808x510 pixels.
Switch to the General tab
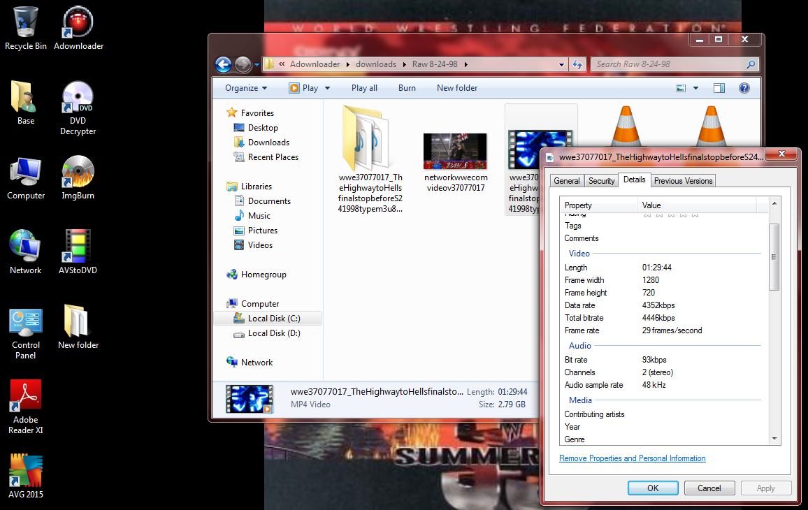point(567,181)
